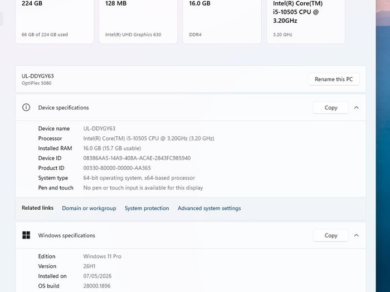Open System protection link
This screenshot has width=390, height=292.
pos(147,209)
